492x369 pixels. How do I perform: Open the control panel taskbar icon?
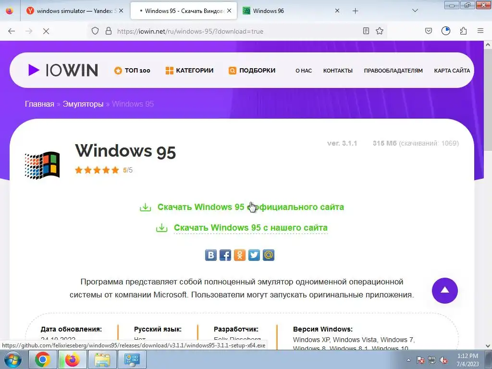132,359
